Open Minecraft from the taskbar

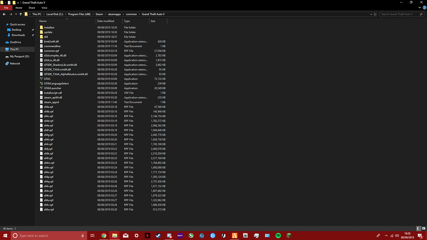point(288,235)
